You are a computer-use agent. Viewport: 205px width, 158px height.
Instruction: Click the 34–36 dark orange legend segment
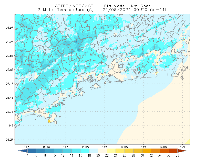coord(164,151)
